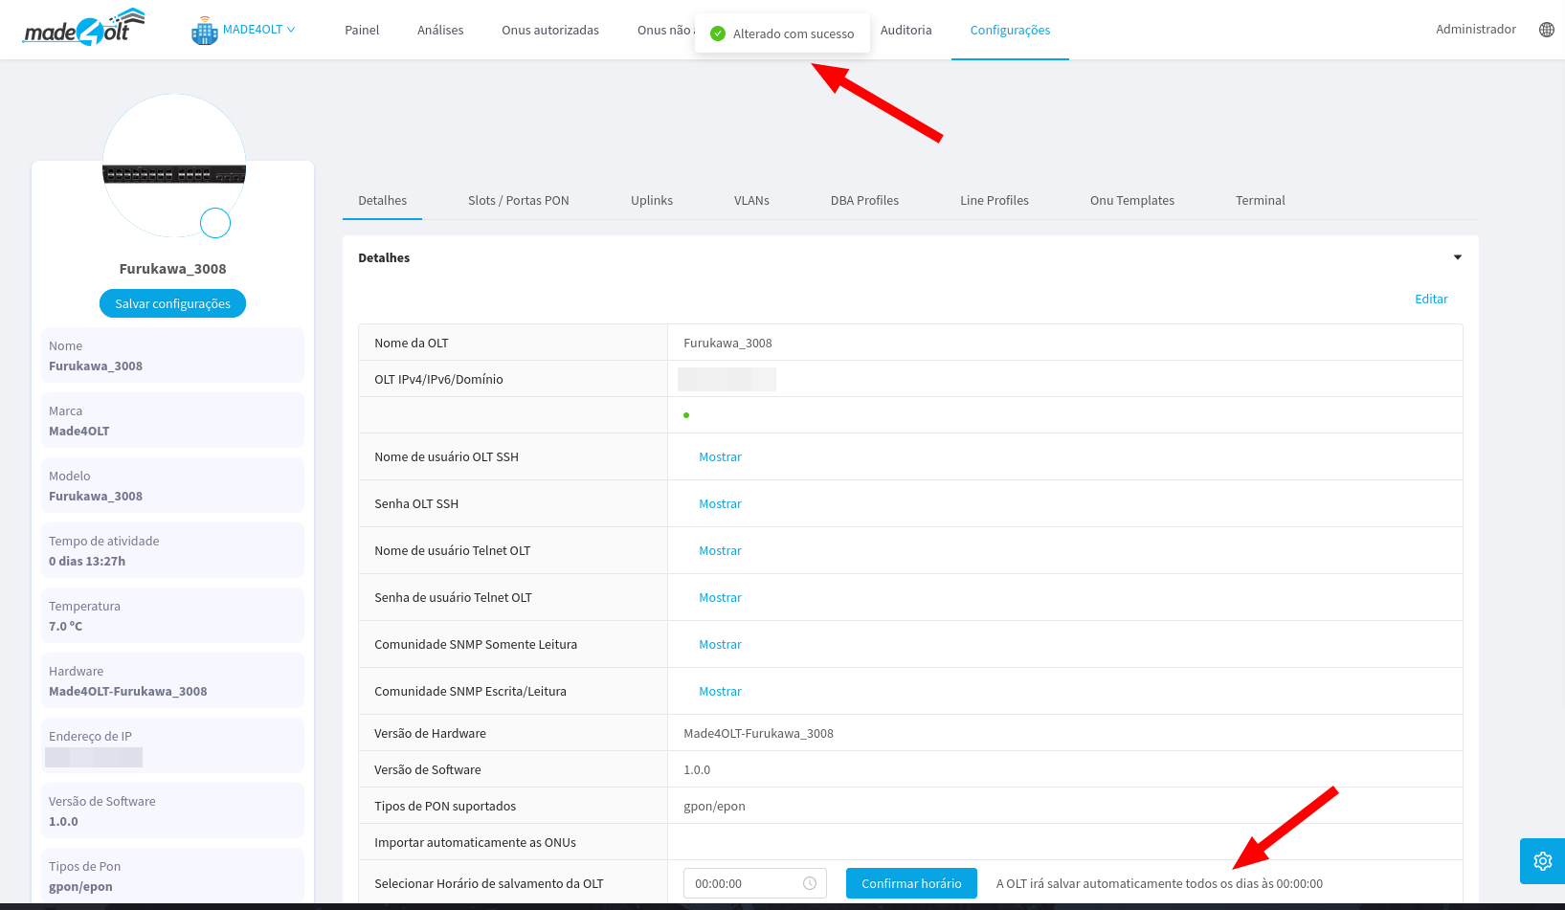Open the VLANs tab
The image size is (1565, 910).
click(751, 201)
